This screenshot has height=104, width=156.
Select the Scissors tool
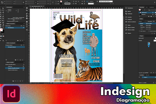(x=1, y=21)
